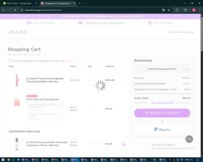Click the quantity field of Cherry Vanilla Lubricant
Screen dimensions: 203x162
click(94, 144)
